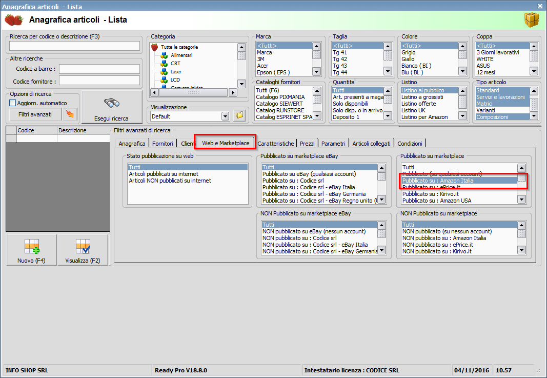Open the Caratteristiche tab
Screen dimensions: 547x378
tap(276, 144)
